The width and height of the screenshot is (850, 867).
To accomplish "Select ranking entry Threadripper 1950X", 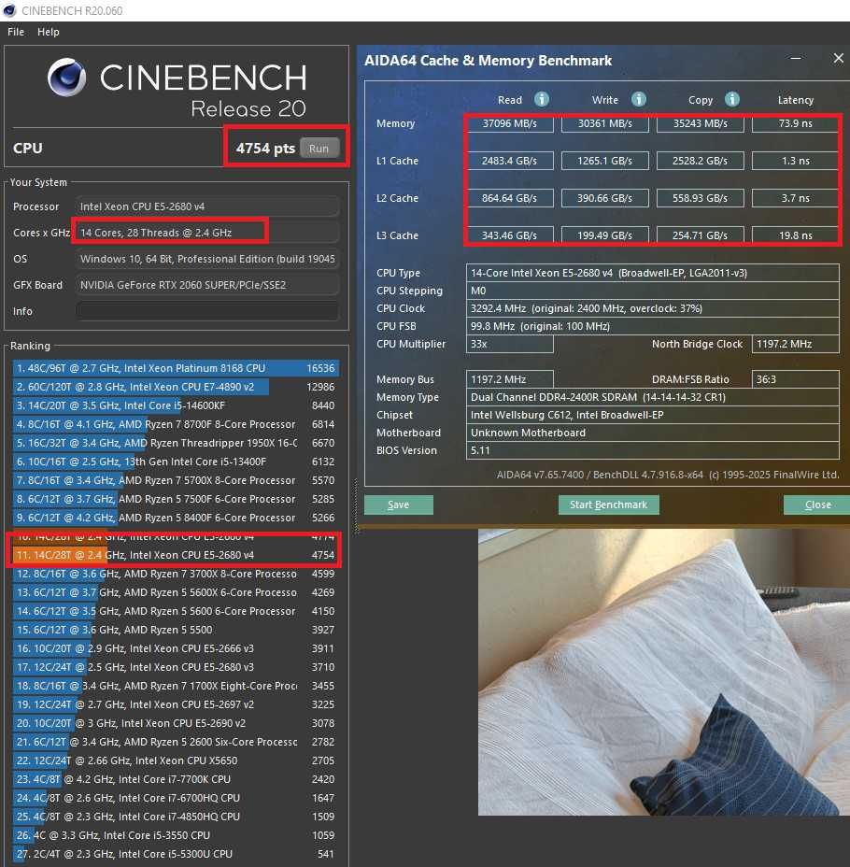I will (x=176, y=443).
